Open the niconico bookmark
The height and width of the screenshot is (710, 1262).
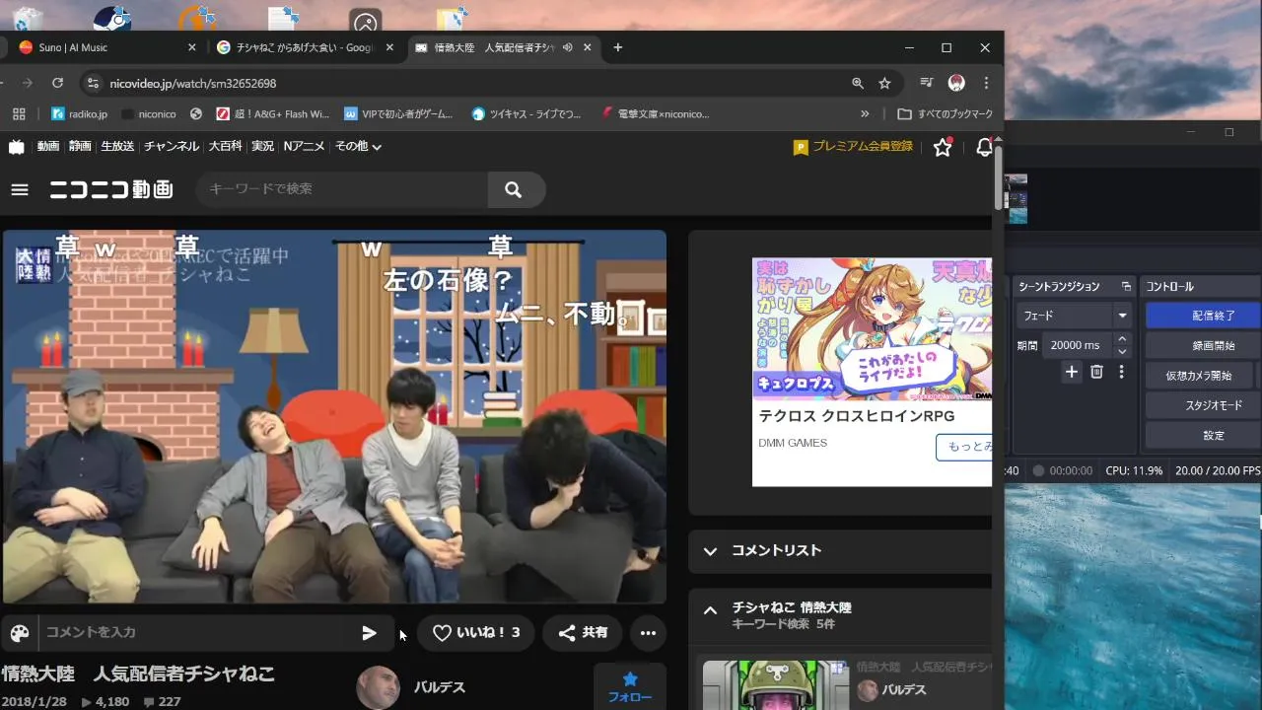click(x=147, y=113)
